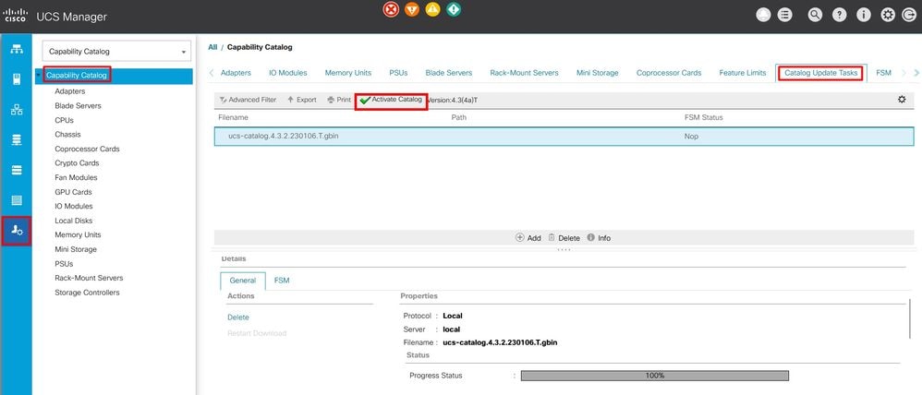Switch to the Feature Limits tab
922x395 pixels.
coord(743,73)
